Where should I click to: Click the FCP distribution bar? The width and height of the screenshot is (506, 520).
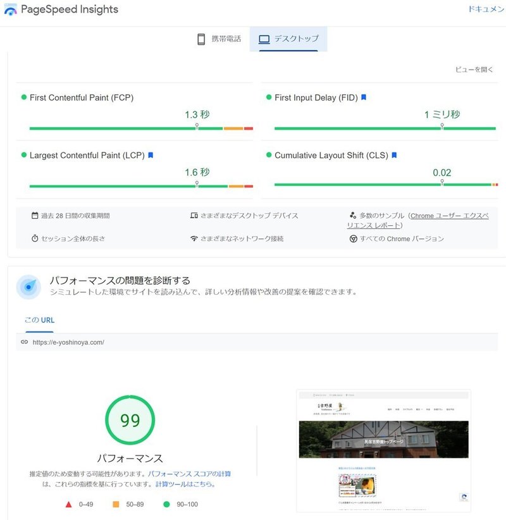pyautogui.click(x=141, y=128)
